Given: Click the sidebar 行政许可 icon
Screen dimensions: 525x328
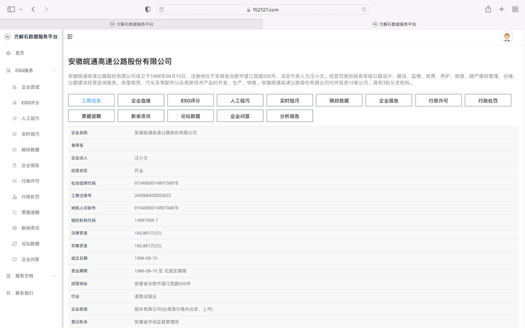Looking at the screenshot, I should coord(14,181).
